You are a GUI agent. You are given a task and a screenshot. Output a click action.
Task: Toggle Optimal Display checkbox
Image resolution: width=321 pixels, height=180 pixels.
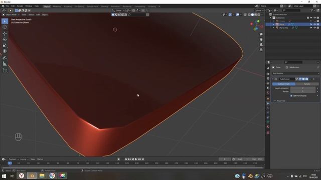(291, 95)
